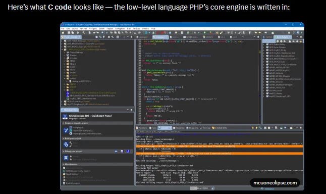Open the ConfigTools menu

[x=120, y=29]
